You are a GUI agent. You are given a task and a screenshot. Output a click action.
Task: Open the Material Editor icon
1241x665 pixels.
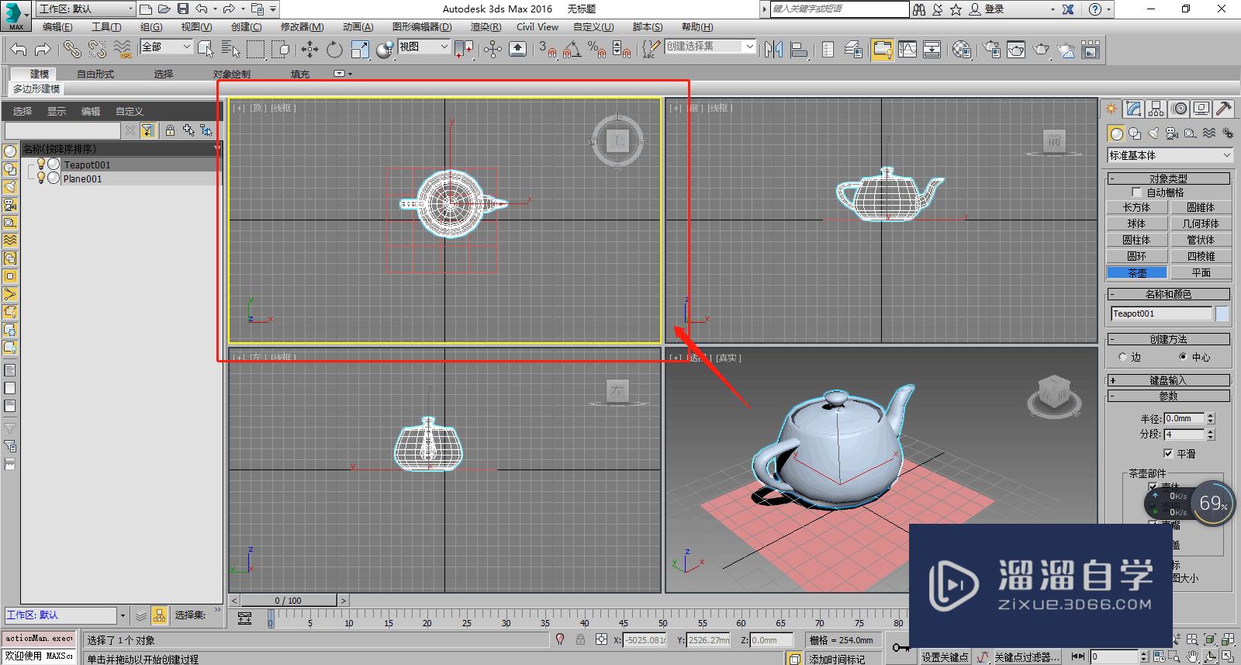click(962, 50)
